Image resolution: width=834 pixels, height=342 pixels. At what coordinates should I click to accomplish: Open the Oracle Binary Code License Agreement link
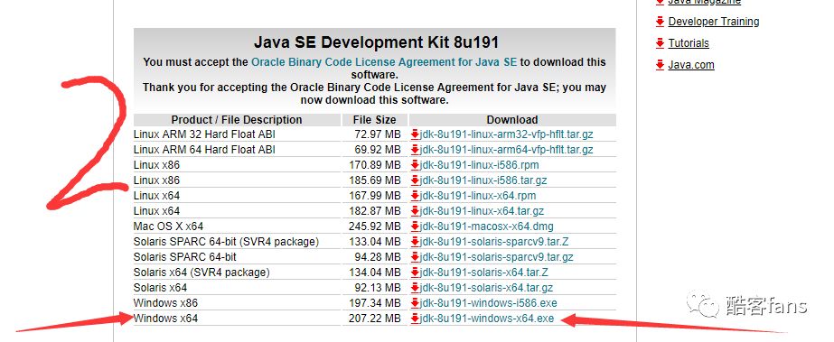pos(384,61)
